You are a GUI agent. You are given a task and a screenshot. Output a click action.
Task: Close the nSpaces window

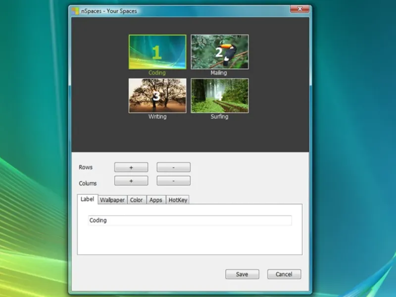pos(299,9)
